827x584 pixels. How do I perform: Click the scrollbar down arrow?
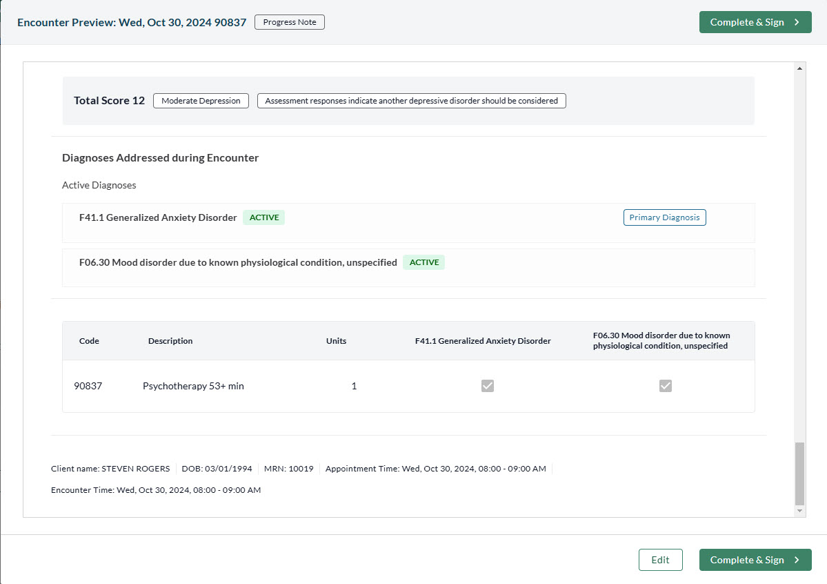click(x=799, y=511)
